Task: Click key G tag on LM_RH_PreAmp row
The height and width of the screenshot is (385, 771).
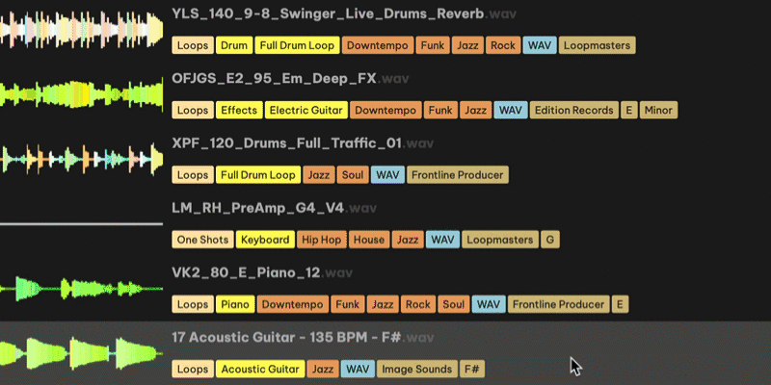Action: [550, 240]
